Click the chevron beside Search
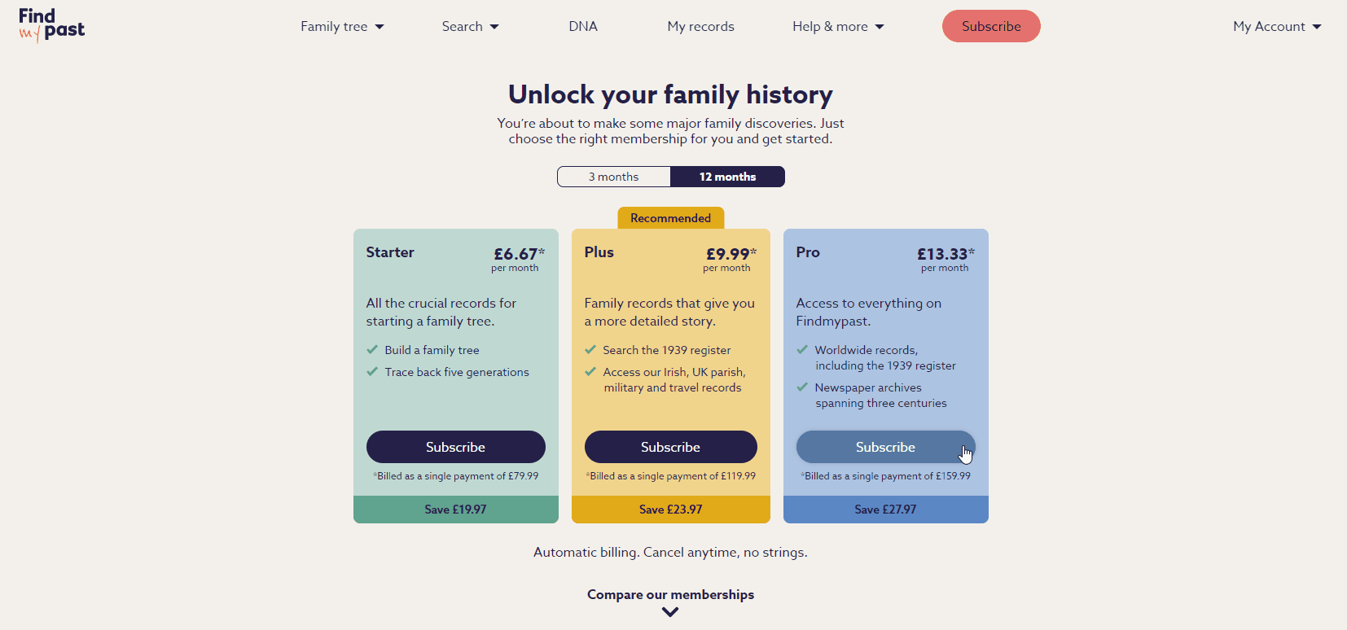1347x630 pixels. tap(497, 26)
